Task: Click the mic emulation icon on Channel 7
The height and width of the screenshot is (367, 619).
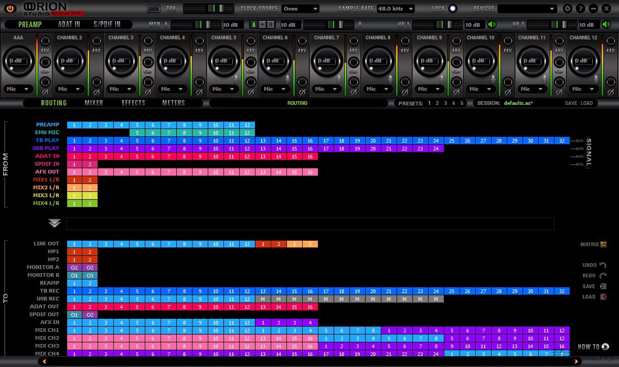Action: pyautogui.click(x=339, y=79)
